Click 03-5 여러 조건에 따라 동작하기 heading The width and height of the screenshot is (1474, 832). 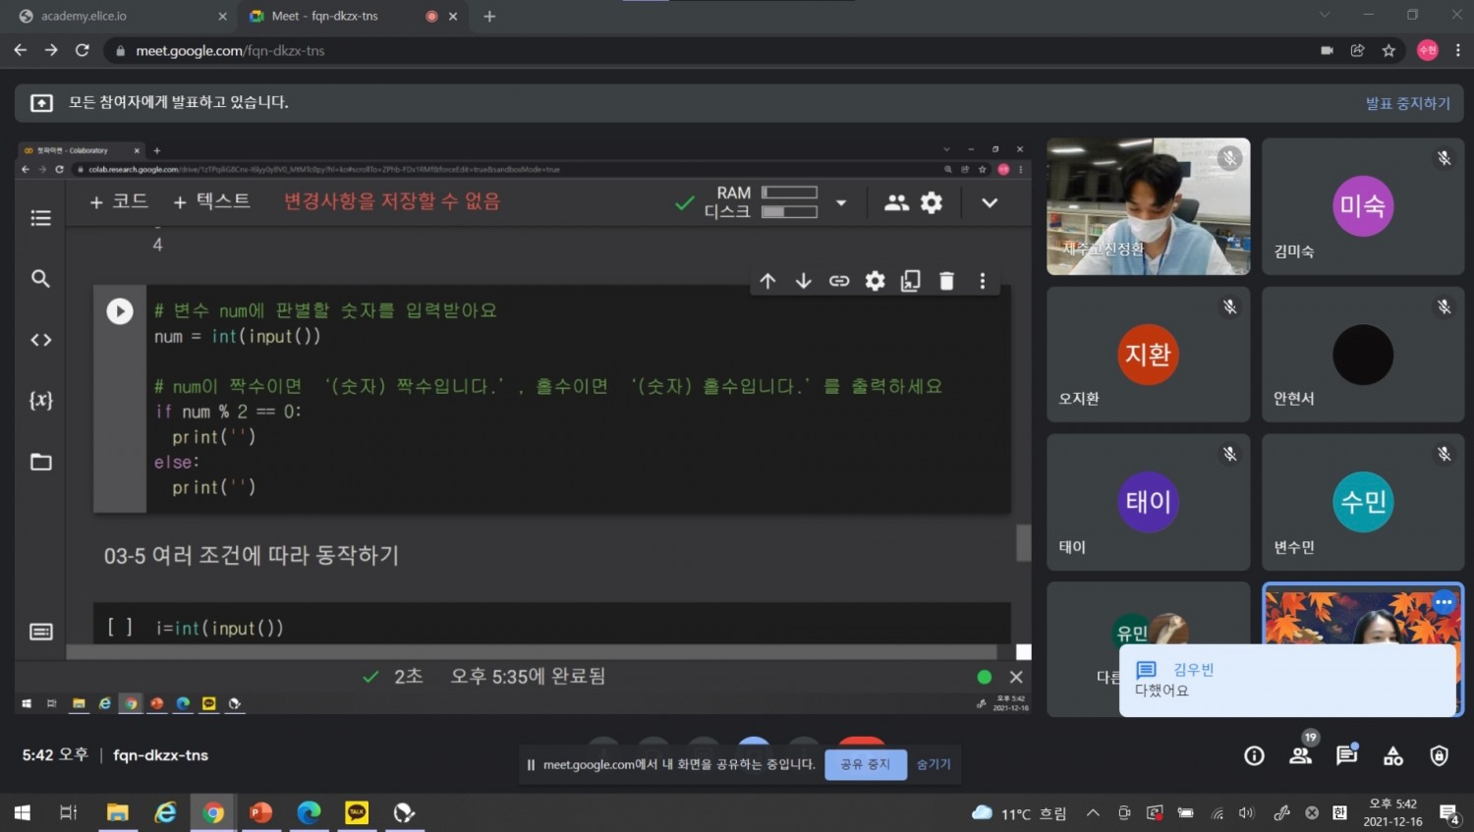(252, 556)
